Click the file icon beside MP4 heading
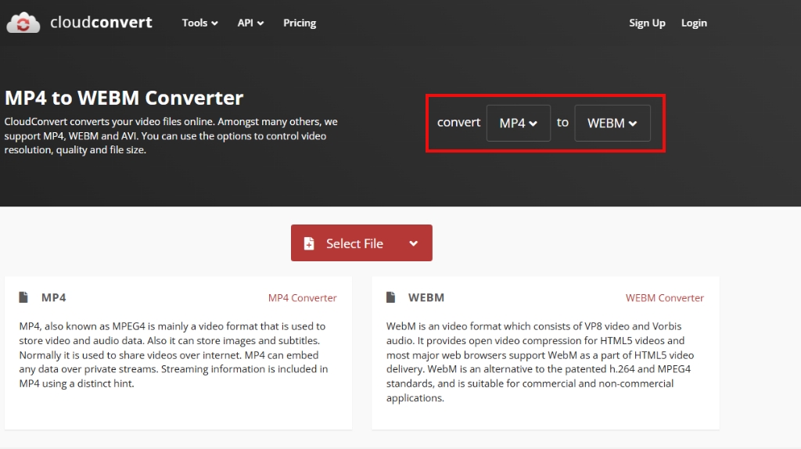The width and height of the screenshot is (801, 449). pyautogui.click(x=23, y=297)
